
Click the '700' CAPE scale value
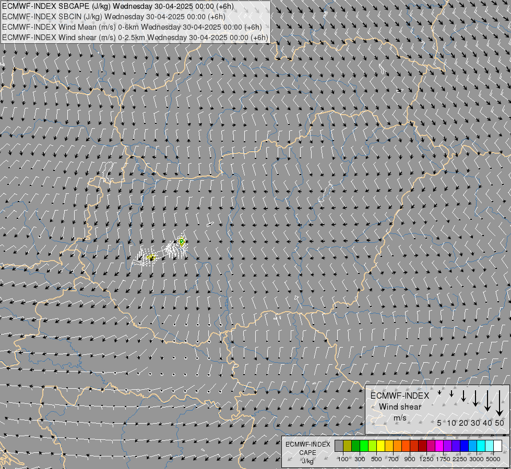pyautogui.click(x=394, y=459)
